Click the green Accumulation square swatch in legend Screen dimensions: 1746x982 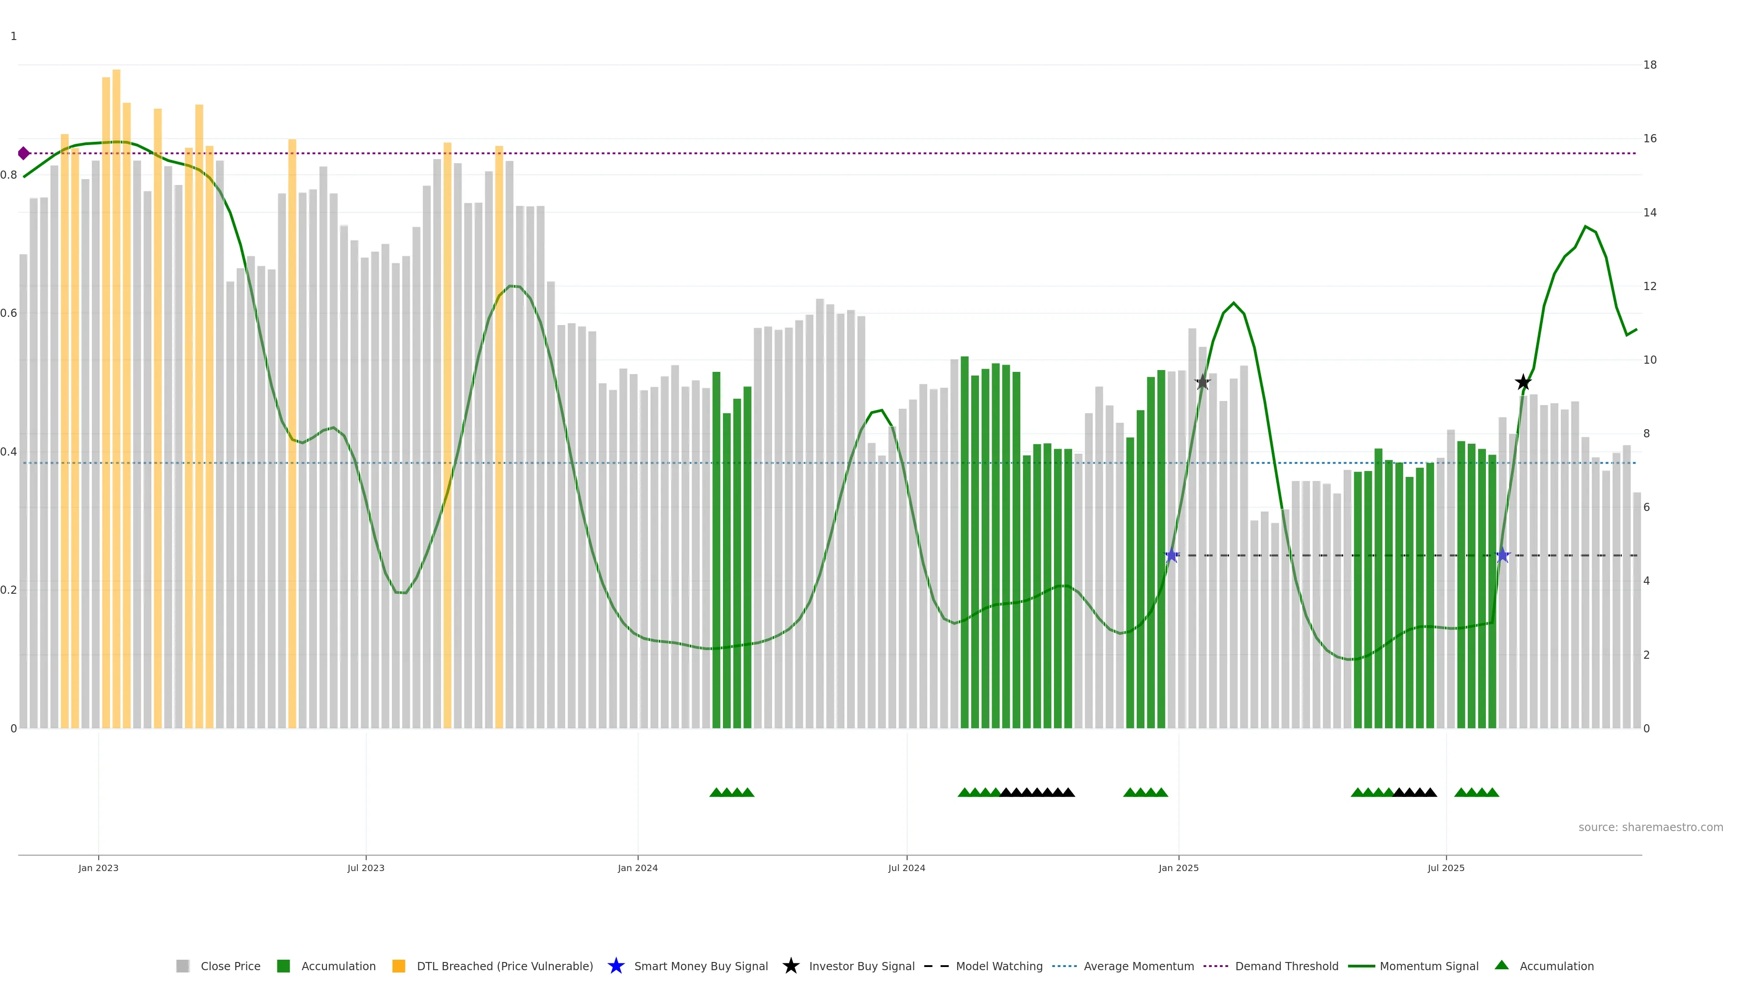click(283, 967)
